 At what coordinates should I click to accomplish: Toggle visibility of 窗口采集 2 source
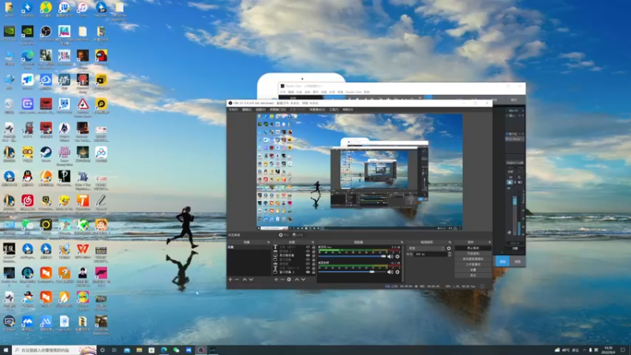click(308, 272)
